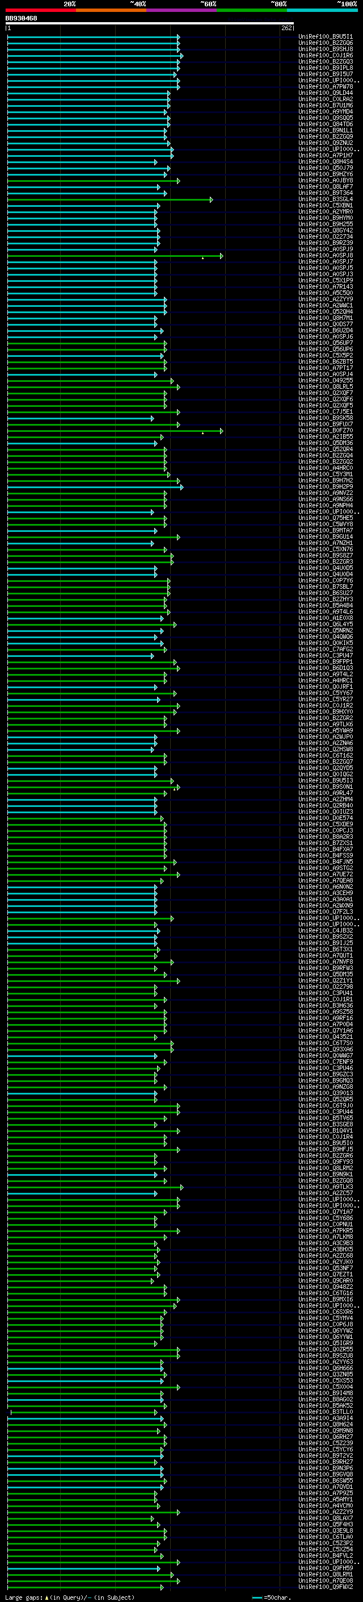
Task: Click the long green B0FZ70 alignment arrow
Action: tap(115, 430)
